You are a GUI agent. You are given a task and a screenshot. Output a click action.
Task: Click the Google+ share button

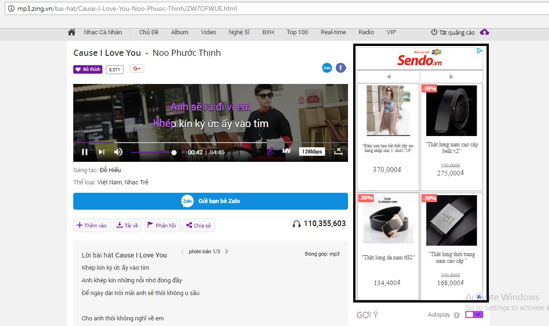pyautogui.click(x=137, y=68)
